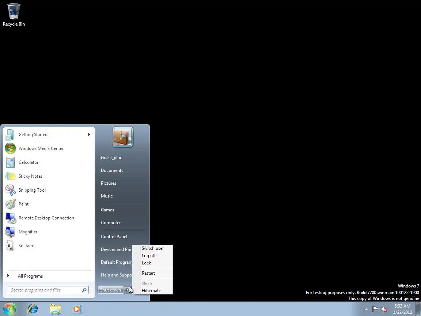Launch Windows Media Player from taskbar
421x316 pixels.
tap(77, 309)
